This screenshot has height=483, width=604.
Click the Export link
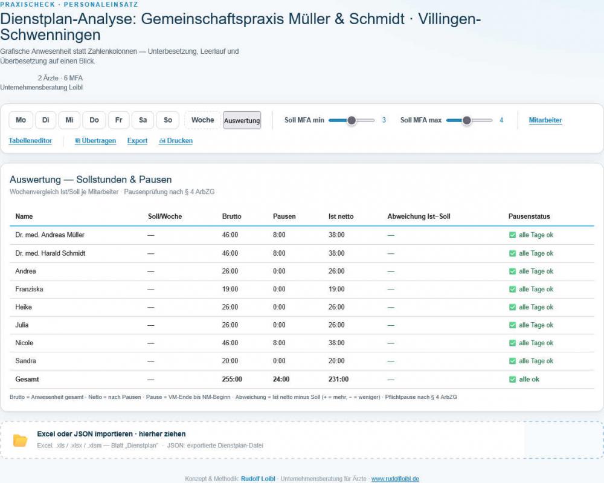[x=137, y=141]
